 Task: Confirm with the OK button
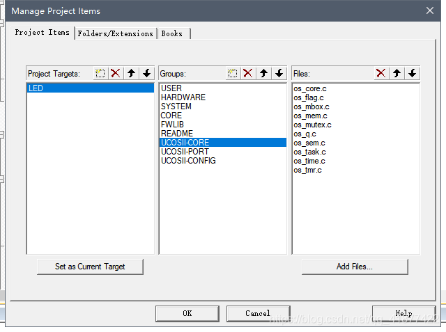[x=187, y=313]
